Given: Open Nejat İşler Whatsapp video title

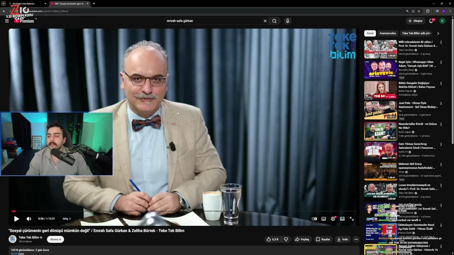Looking at the screenshot, I should click(x=417, y=64).
